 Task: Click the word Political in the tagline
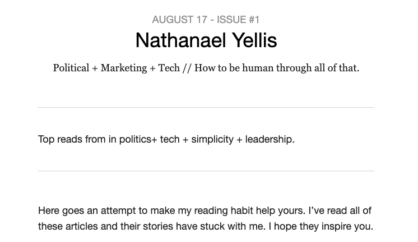(71, 68)
